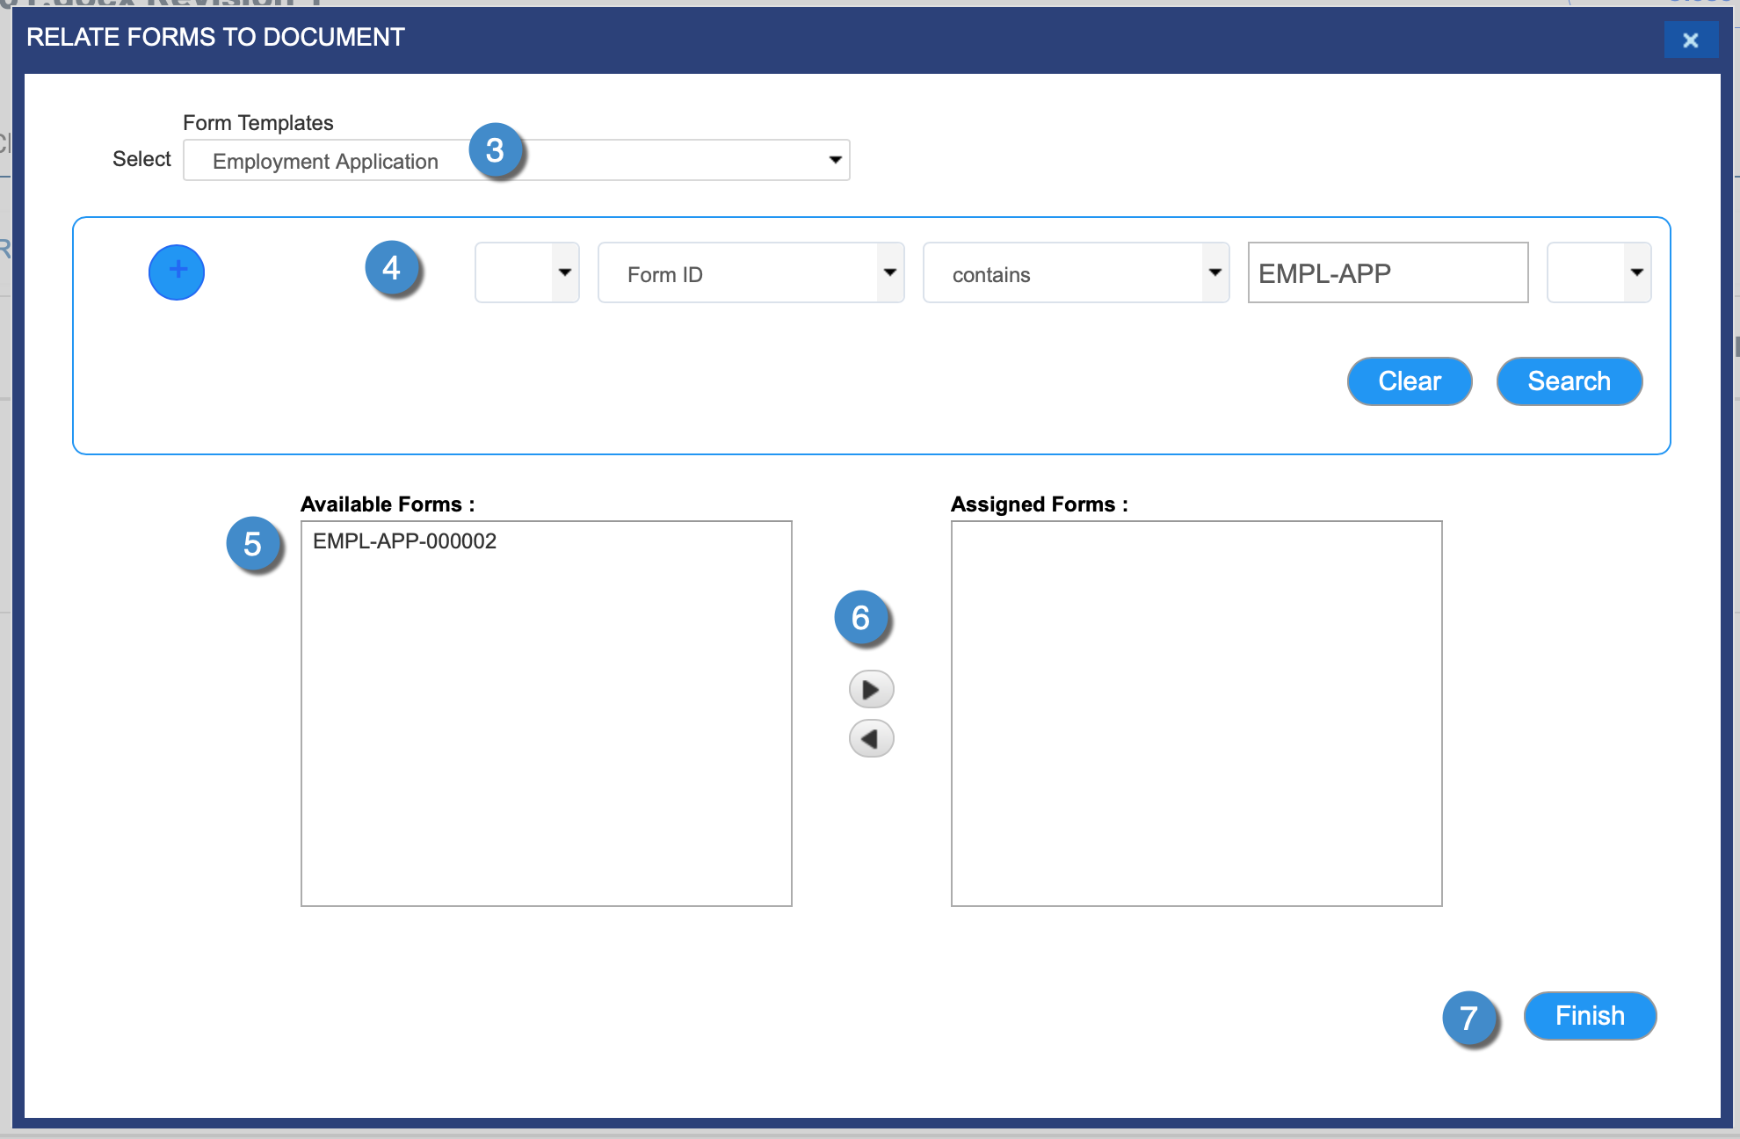
Task: Click step 7 numbered marker
Action: [1468, 1019]
